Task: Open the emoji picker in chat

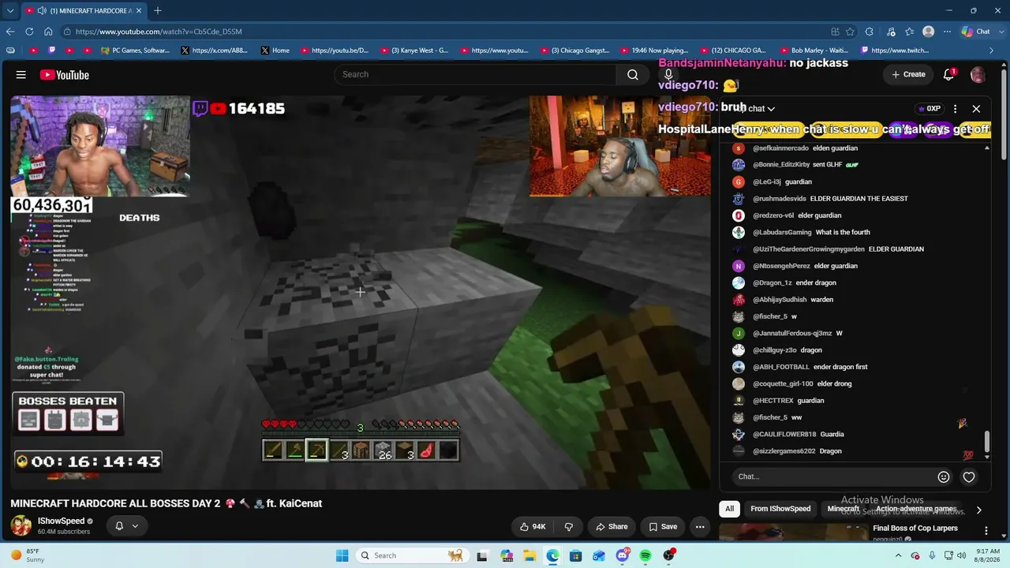Action: pyautogui.click(x=943, y=476)
